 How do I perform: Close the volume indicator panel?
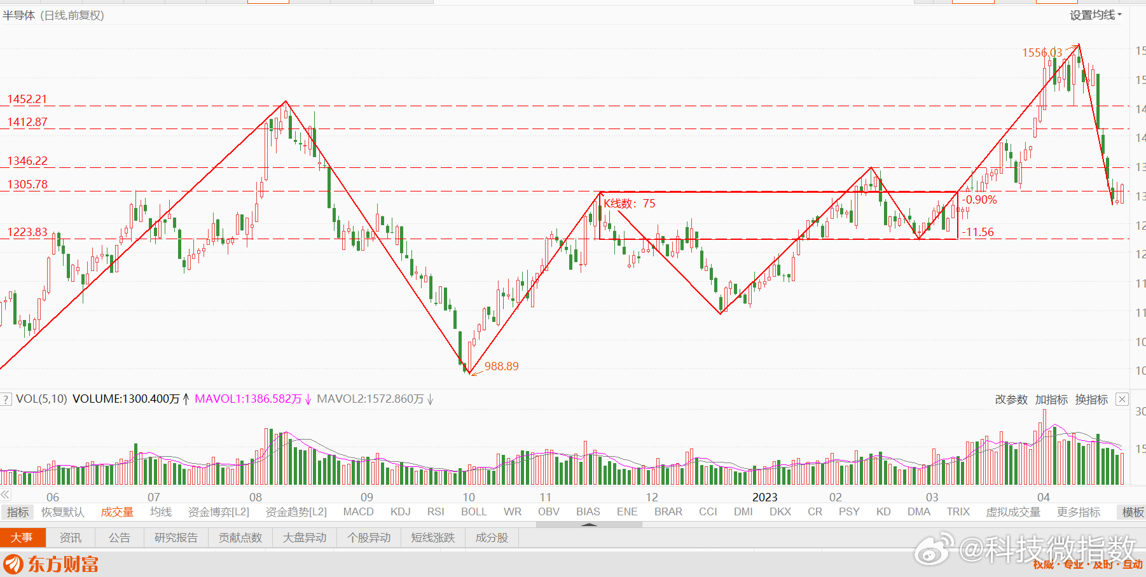(1122, 400)
